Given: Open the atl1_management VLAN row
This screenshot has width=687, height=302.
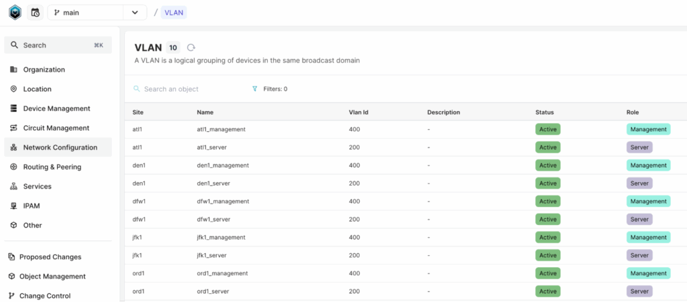Looking at the screenshot, I should [406, 129].
